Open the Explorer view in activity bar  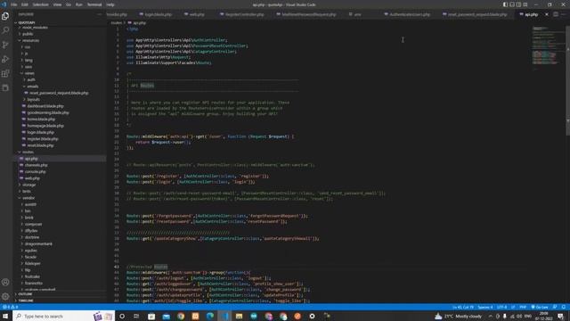(x=5, y=16)
